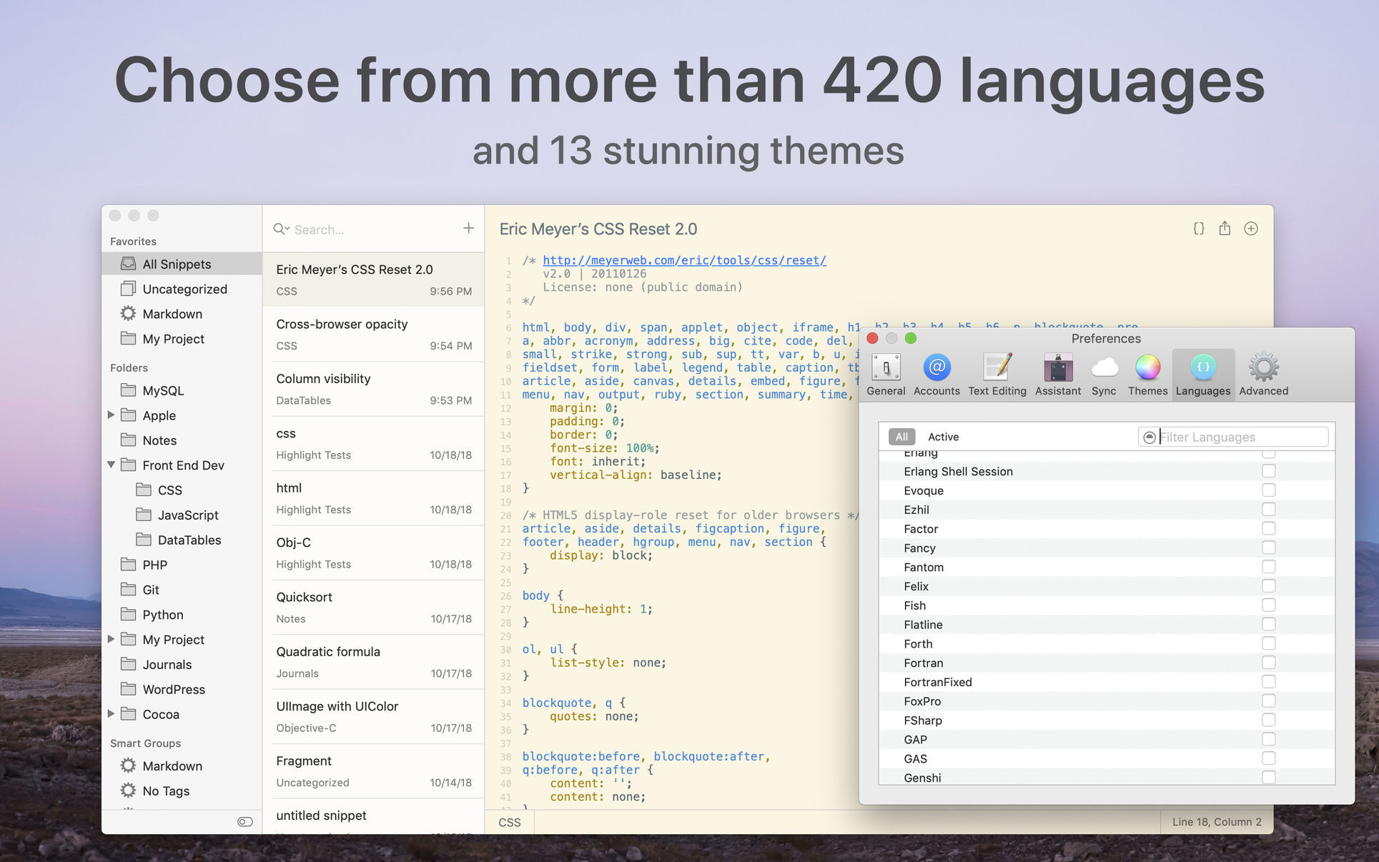Click the share icon above the editor

tap(1225, 229)
